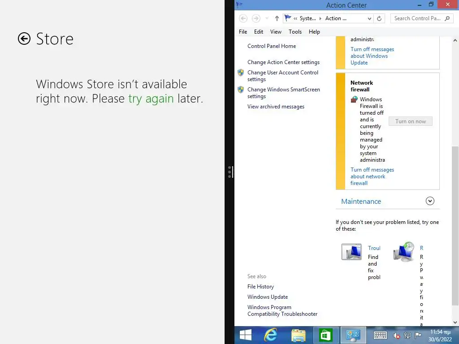Open the Help menu
Viewport: 459px width, 344px height.
314,32
